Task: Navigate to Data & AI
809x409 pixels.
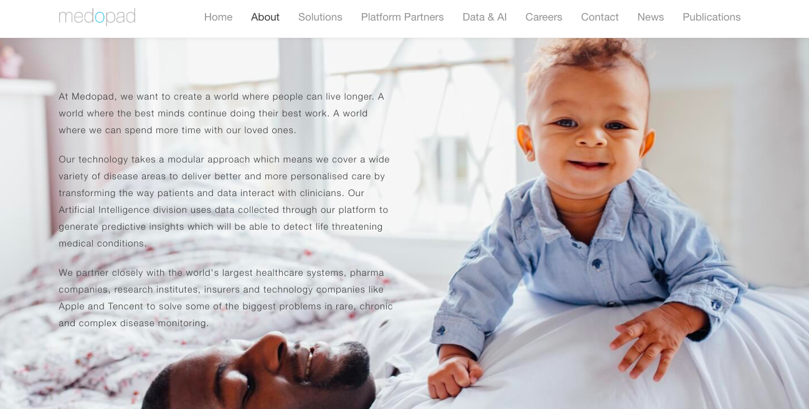Action: (x=485, y=17)
